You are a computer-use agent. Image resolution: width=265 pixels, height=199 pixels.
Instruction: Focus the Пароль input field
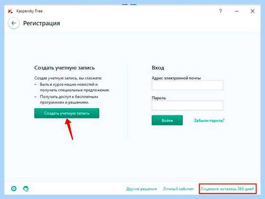pyautogui.click(x=187, y=106)
